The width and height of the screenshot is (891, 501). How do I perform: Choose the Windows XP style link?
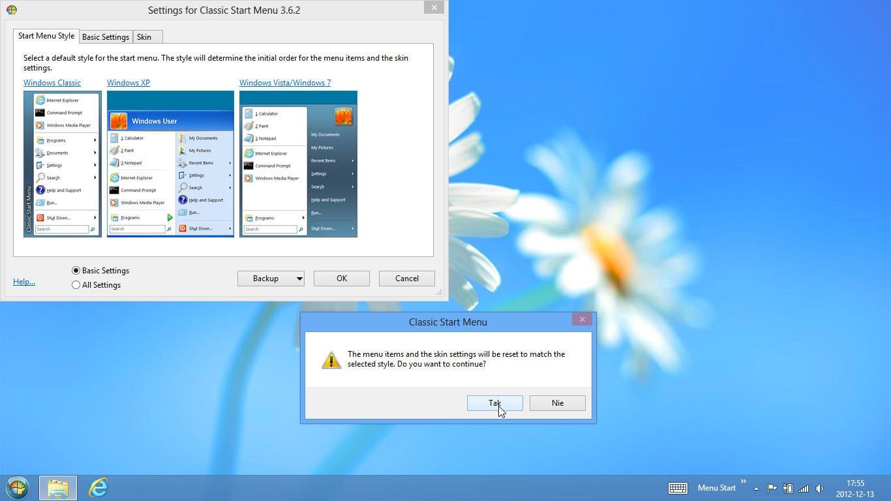click(128, 83)
